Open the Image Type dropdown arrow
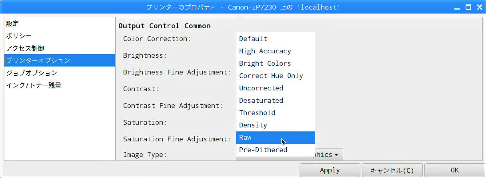This screenshot has width=486, height=178. (x=336, y=155)
